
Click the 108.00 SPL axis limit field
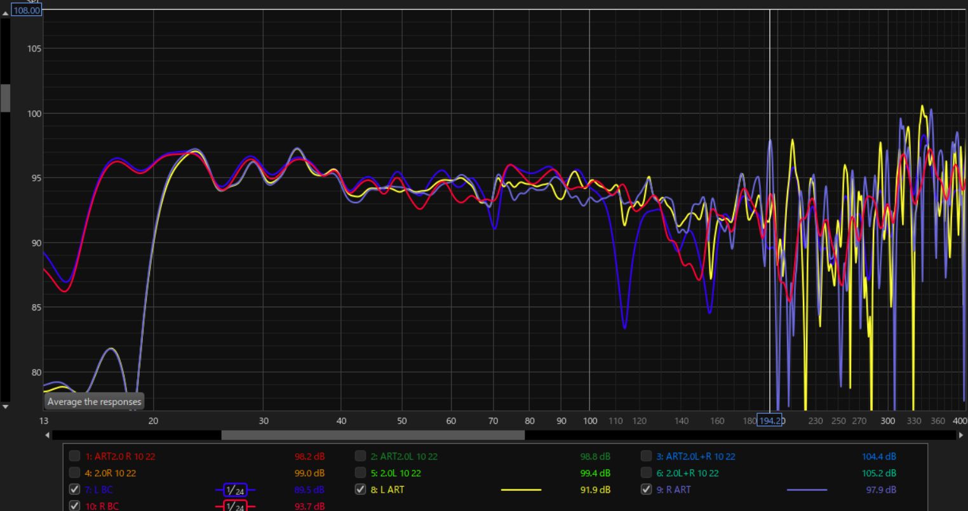tap(25, 11)
